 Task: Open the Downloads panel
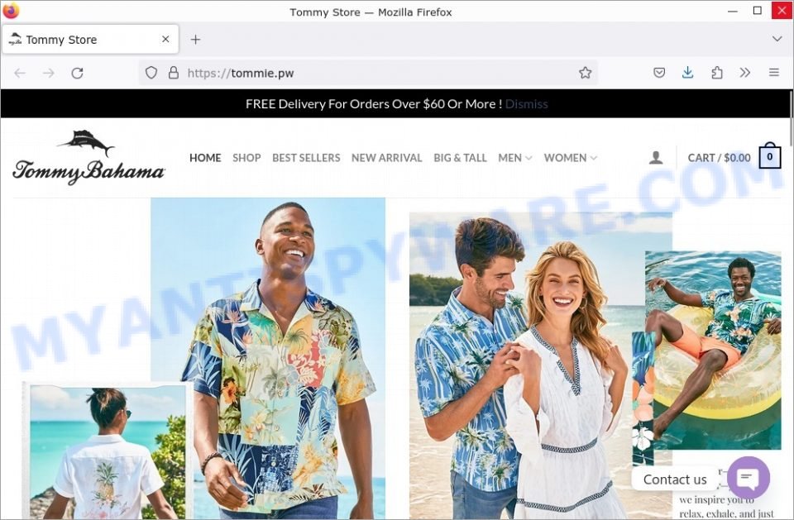tap(687, 73)
